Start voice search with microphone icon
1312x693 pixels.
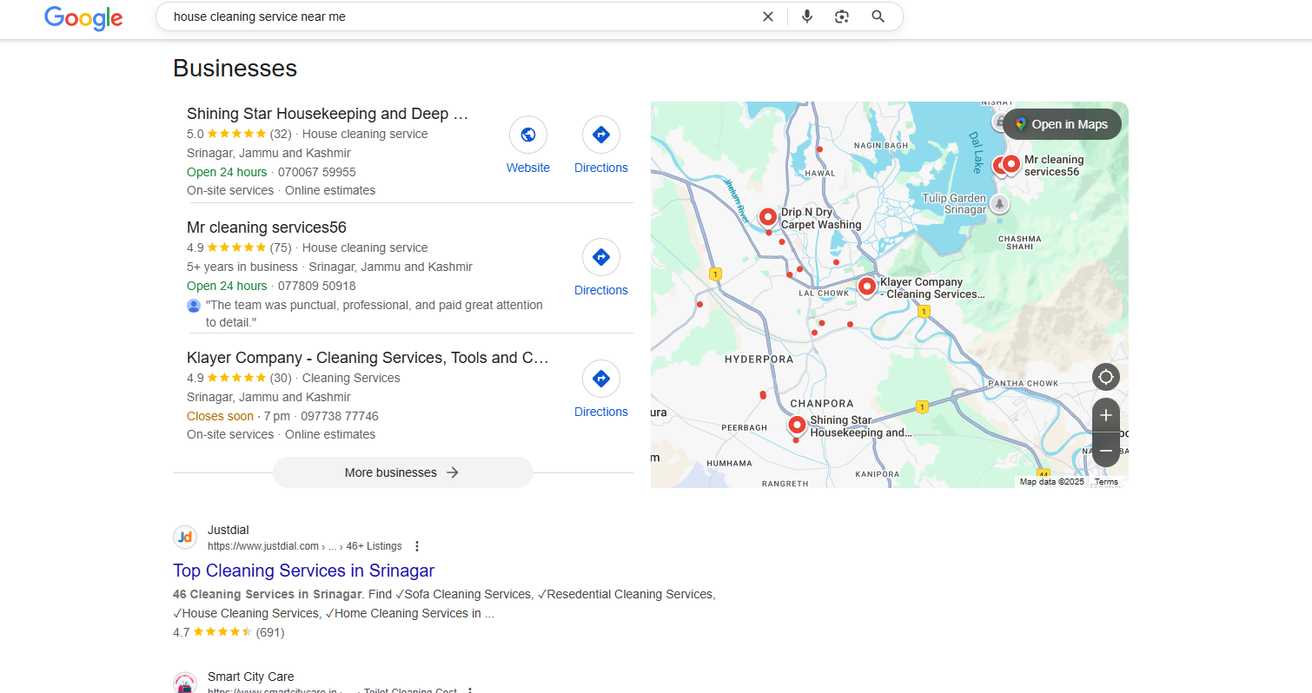point(806,16)
